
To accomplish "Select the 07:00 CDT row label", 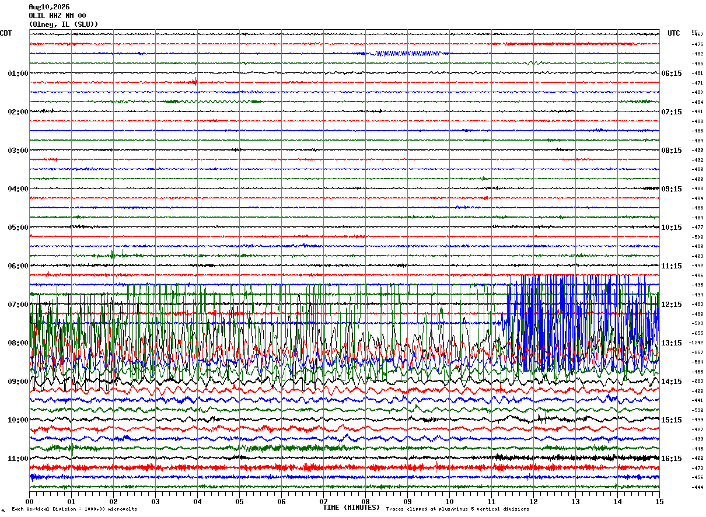I will (x=18, y=305).
